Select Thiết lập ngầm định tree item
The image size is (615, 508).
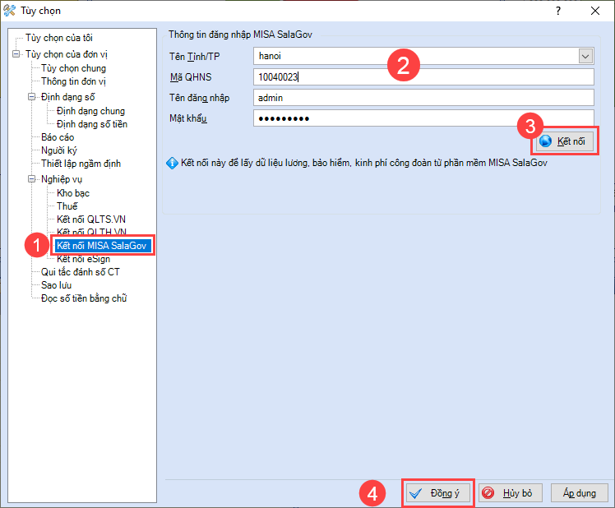coord(81,164)
